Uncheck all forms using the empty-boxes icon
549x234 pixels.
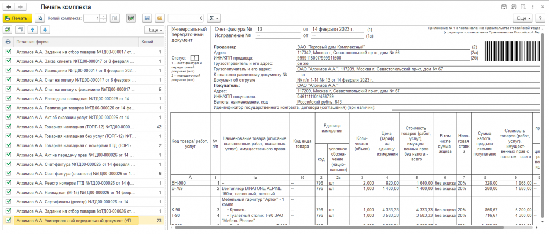coord(20,30)
